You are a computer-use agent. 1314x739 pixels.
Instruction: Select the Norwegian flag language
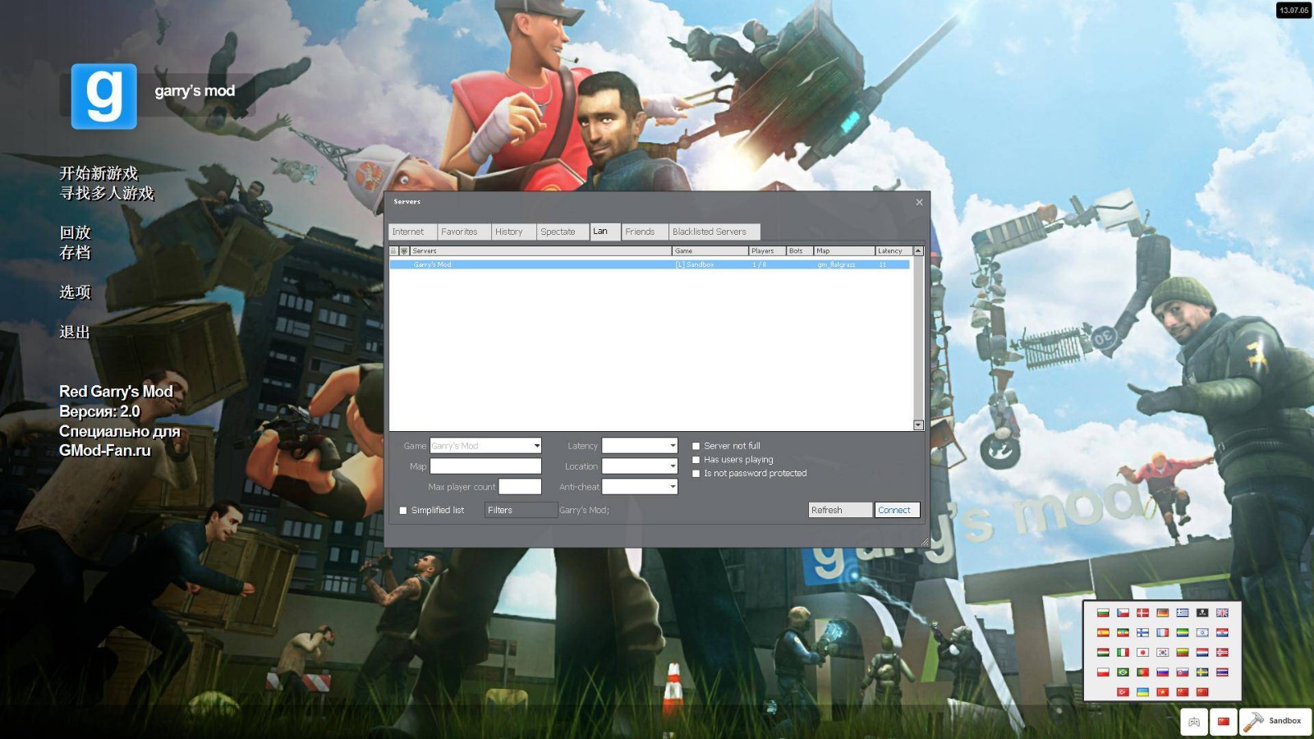1222,652
